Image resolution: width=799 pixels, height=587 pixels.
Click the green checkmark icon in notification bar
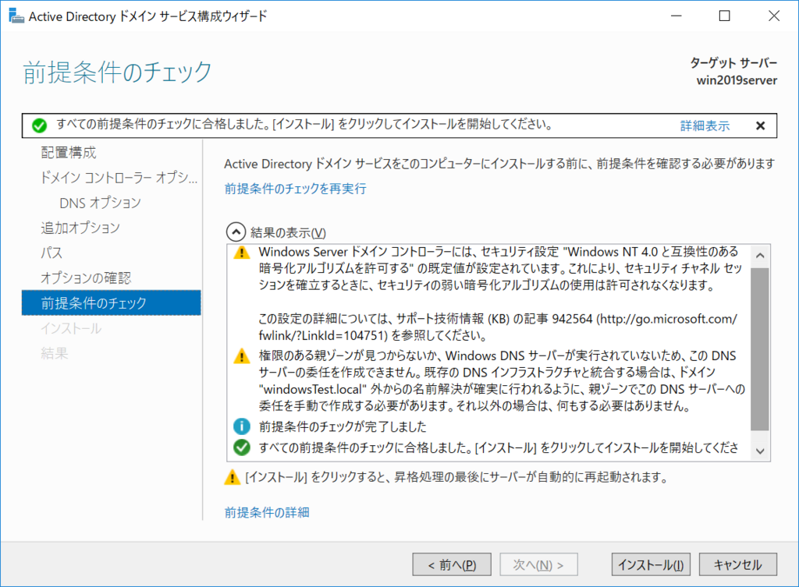tap(39, 126)
